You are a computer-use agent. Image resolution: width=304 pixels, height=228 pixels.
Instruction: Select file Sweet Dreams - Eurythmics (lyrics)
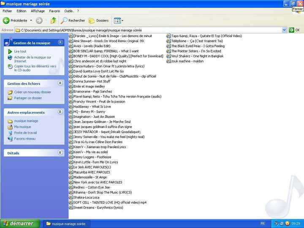tap(98, 207)
